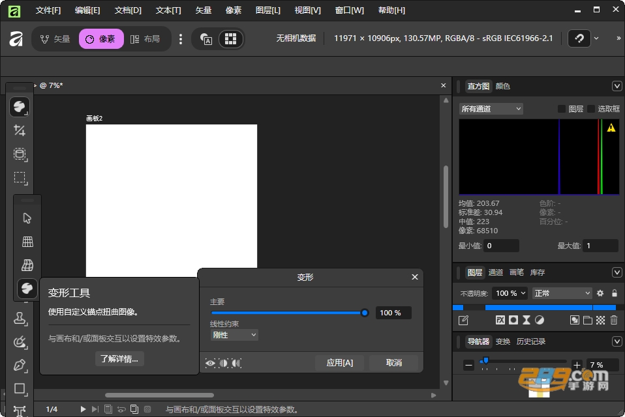Click the navigator zoom slider handle
This screenshot has width=625, height=417.
[485, 360]
